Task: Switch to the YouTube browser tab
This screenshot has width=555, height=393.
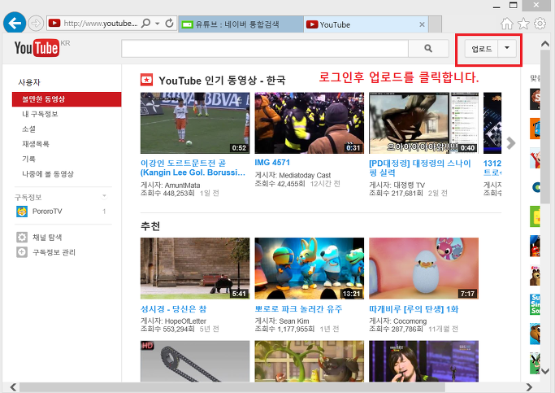Action: (x=361, y=24)
